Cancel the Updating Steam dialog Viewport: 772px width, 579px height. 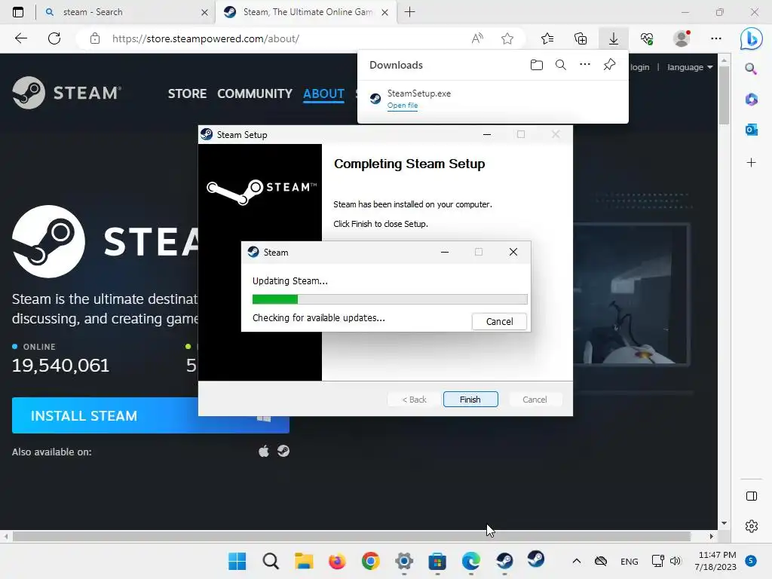point(499,321)
